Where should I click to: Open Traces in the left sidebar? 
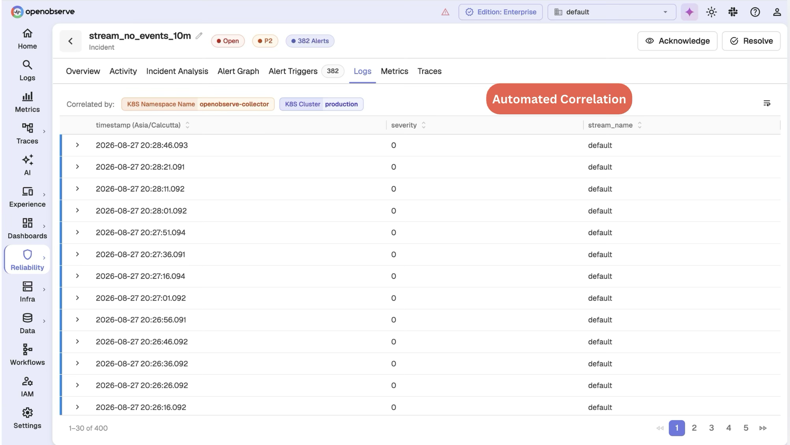(27, 134)
